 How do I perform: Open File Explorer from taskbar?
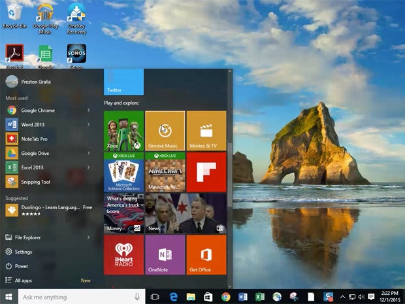[x=191, y=297]
